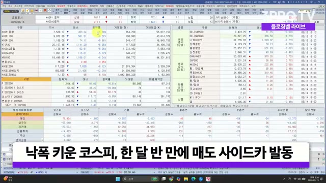Select the 외국인 investor row label
Image resolution: width=326 pixels, height=183 pixels.
(22, 123)
